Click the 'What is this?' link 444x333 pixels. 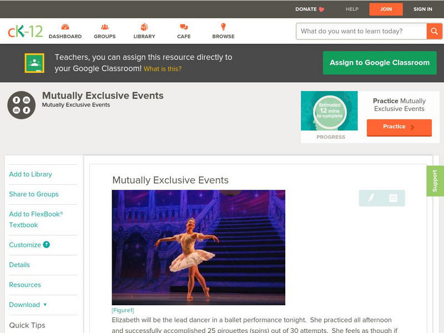click(163, 69)
